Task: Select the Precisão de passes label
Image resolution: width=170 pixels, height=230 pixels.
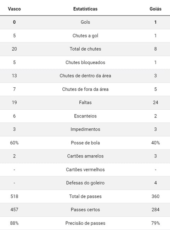Action: tap(85, 223)
